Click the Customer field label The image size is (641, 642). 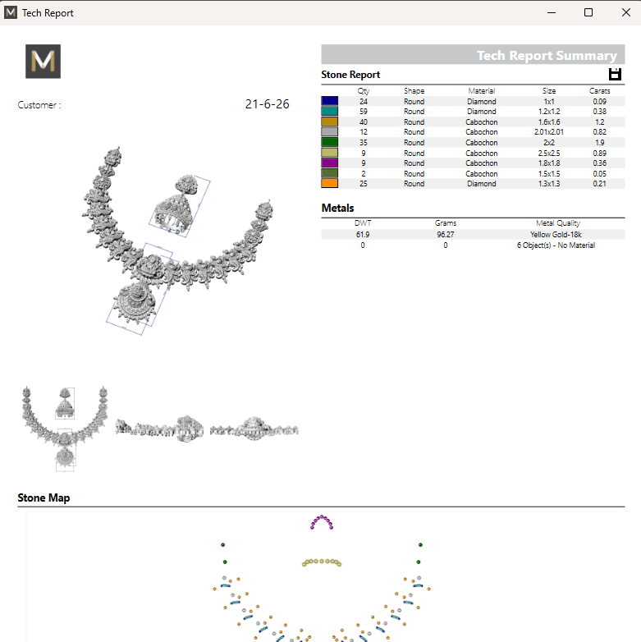click(x=39, y=105)
